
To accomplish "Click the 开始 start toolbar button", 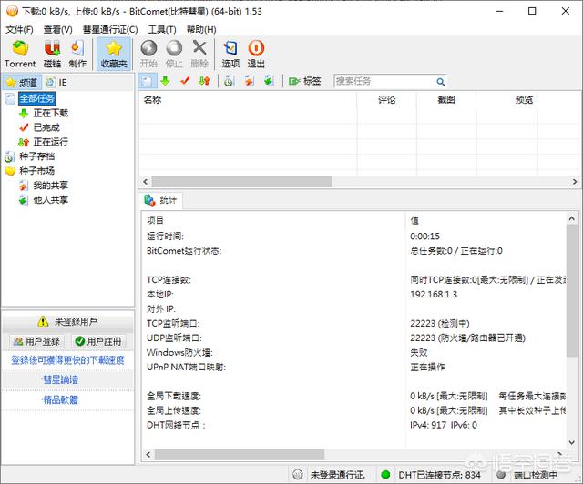I will (x=148, y=55).
